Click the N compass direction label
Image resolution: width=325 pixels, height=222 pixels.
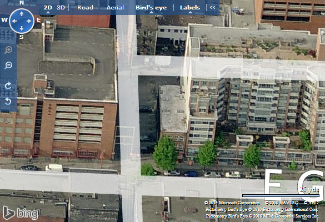point(22,3)
